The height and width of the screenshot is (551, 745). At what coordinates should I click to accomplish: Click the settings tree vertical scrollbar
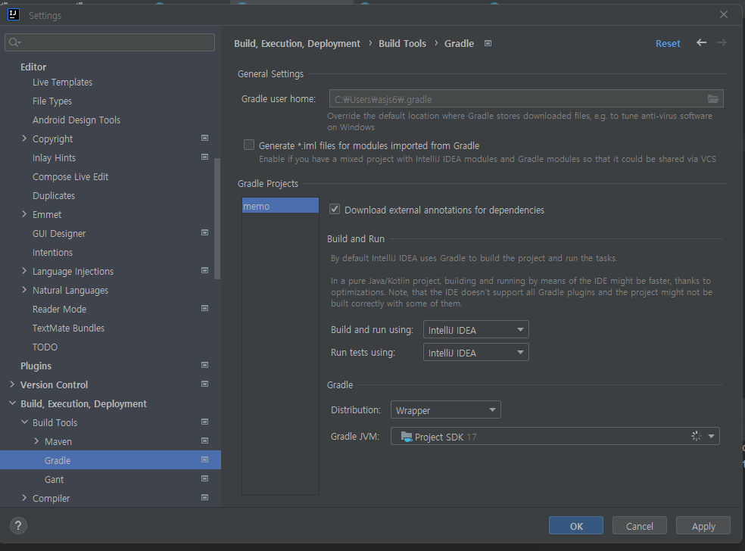pyautogui.click(x=217, y=219)
